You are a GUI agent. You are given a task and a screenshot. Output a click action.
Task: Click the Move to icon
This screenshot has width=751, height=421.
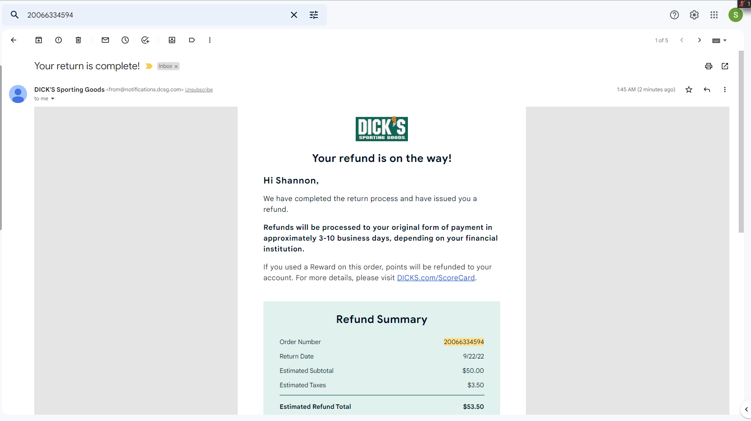coord(172,40)
